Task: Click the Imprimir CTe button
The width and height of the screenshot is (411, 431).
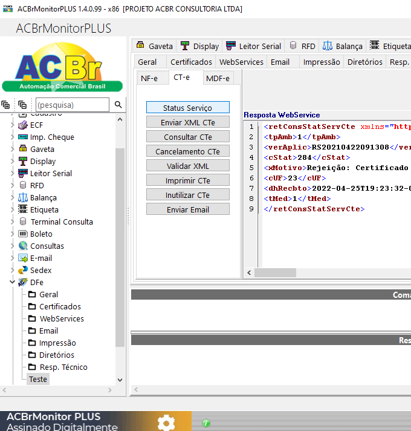Action: tap(187, 180)
